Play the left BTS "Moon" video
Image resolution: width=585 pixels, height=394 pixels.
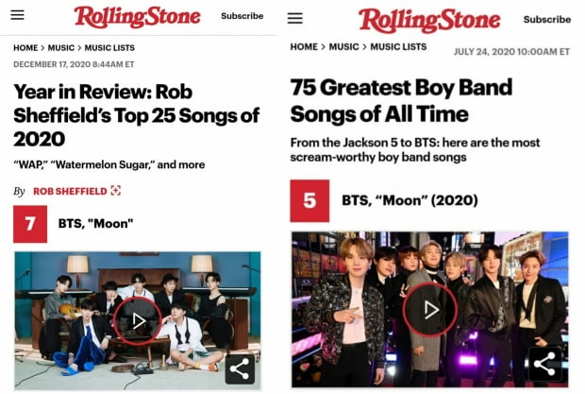[138, 320]
